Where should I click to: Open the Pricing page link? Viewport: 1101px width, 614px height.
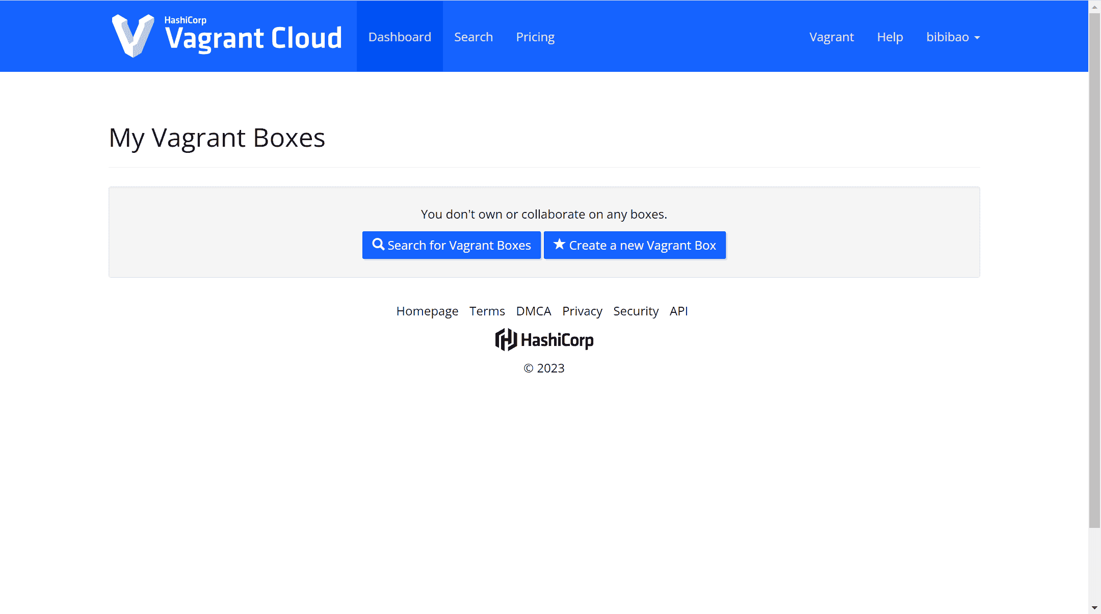535,37
